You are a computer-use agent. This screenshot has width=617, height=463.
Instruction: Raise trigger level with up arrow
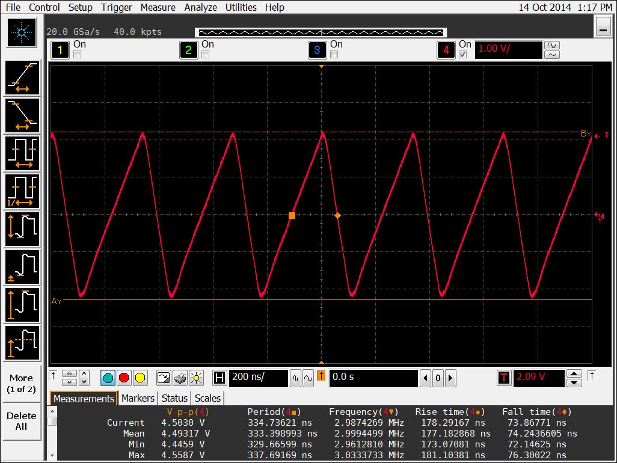coord(574,373)
